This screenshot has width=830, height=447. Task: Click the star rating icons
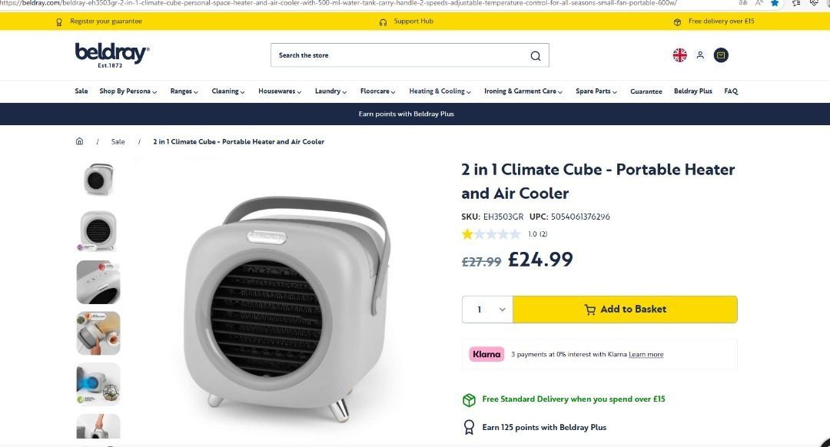coord(491,234)
